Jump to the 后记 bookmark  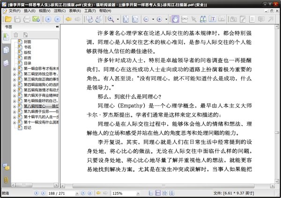tap(28, 127)
